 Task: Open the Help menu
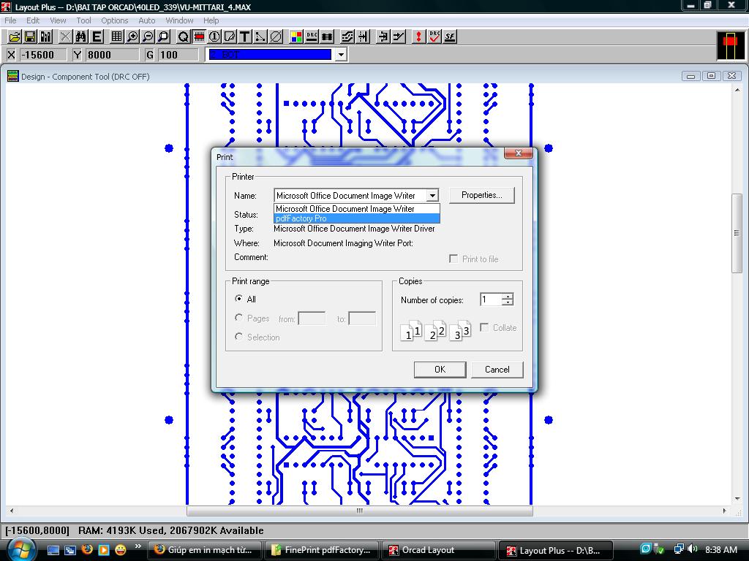tap(211, 20)
